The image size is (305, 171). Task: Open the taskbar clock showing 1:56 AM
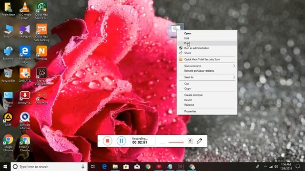click(286, 167)
